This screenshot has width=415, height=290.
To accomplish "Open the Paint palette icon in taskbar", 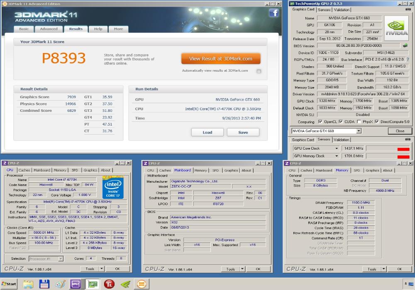I will coord(60,284).
